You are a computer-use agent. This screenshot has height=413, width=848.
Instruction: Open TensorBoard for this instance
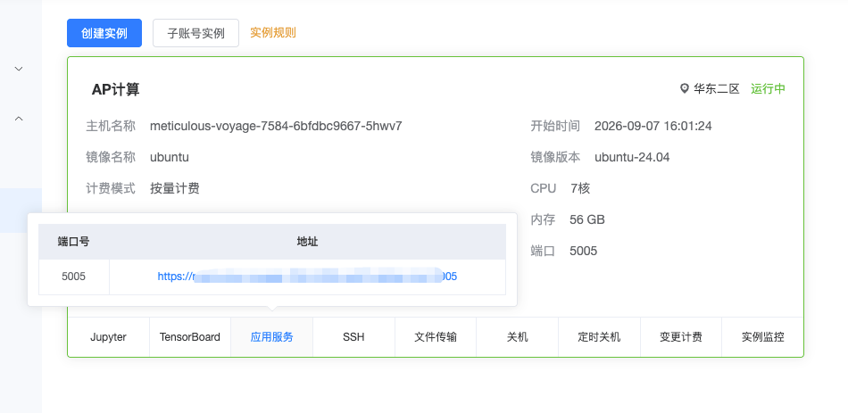[x=190, y=337]
